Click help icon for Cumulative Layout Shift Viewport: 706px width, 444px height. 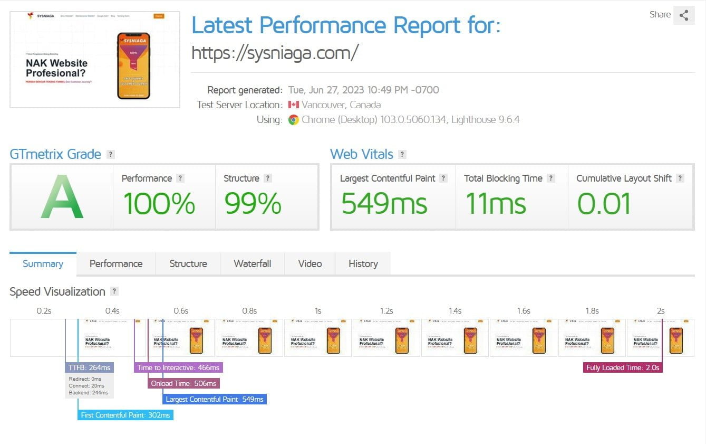(680, 178)
